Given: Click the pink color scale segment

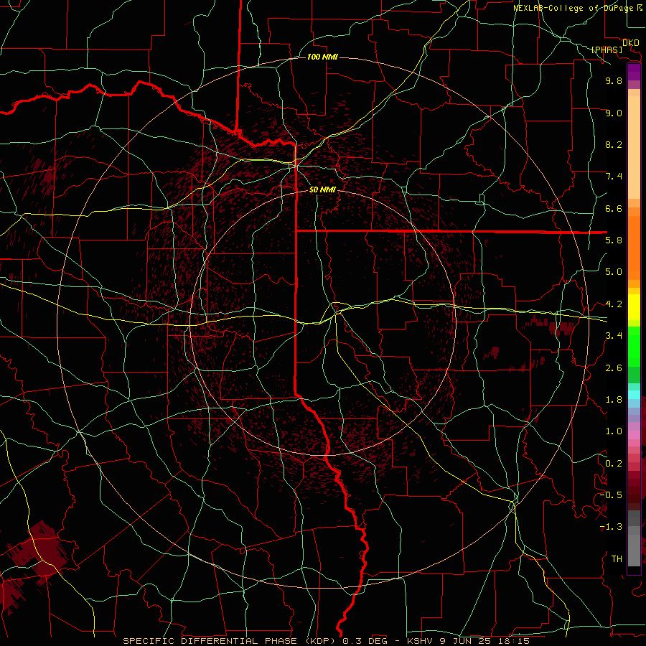Looking at the screenshot, I should click(x=634, y=435).
